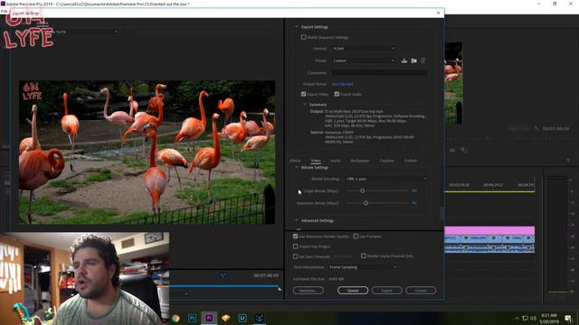Uncheck the Export Video checkbox

[304, 94]
